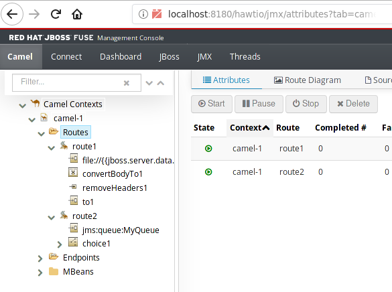Open the Threads tab
The image size is (392, 292).
(x=245, y=57)
